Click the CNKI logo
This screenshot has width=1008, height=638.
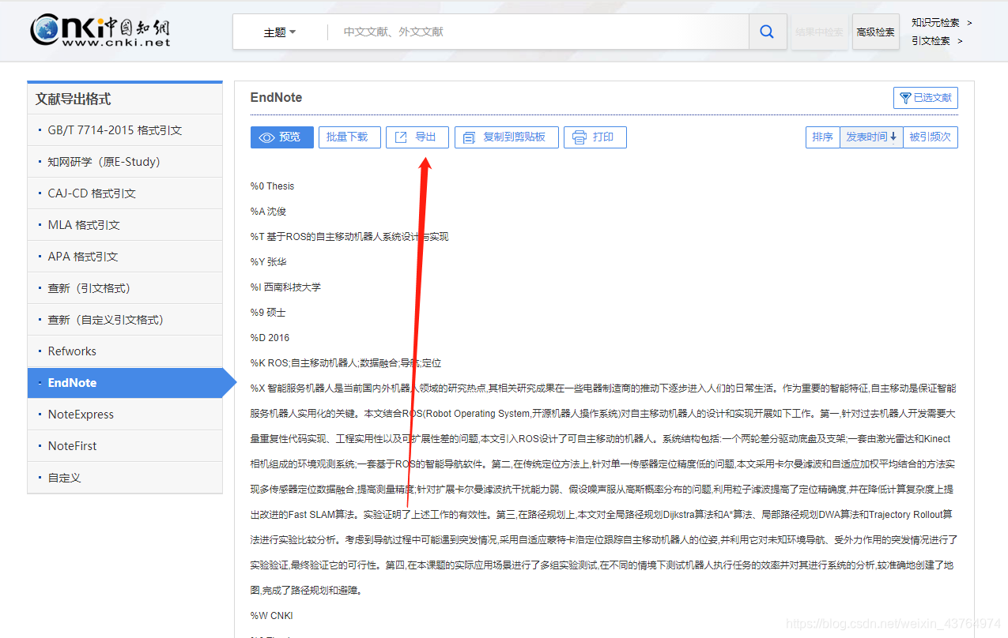tap(100, 31)
